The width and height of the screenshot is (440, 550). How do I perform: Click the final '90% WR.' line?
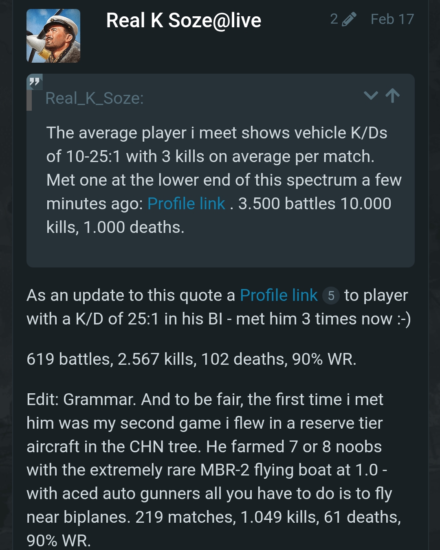tap(59, 541)
